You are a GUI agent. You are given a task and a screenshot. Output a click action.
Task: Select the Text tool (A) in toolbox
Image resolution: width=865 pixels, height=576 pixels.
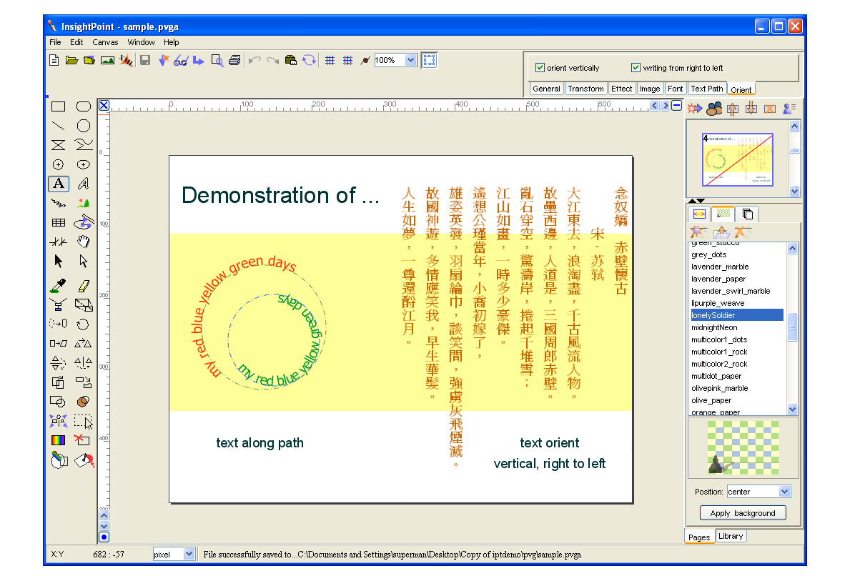pyautogui.click(x=59, y=184)
